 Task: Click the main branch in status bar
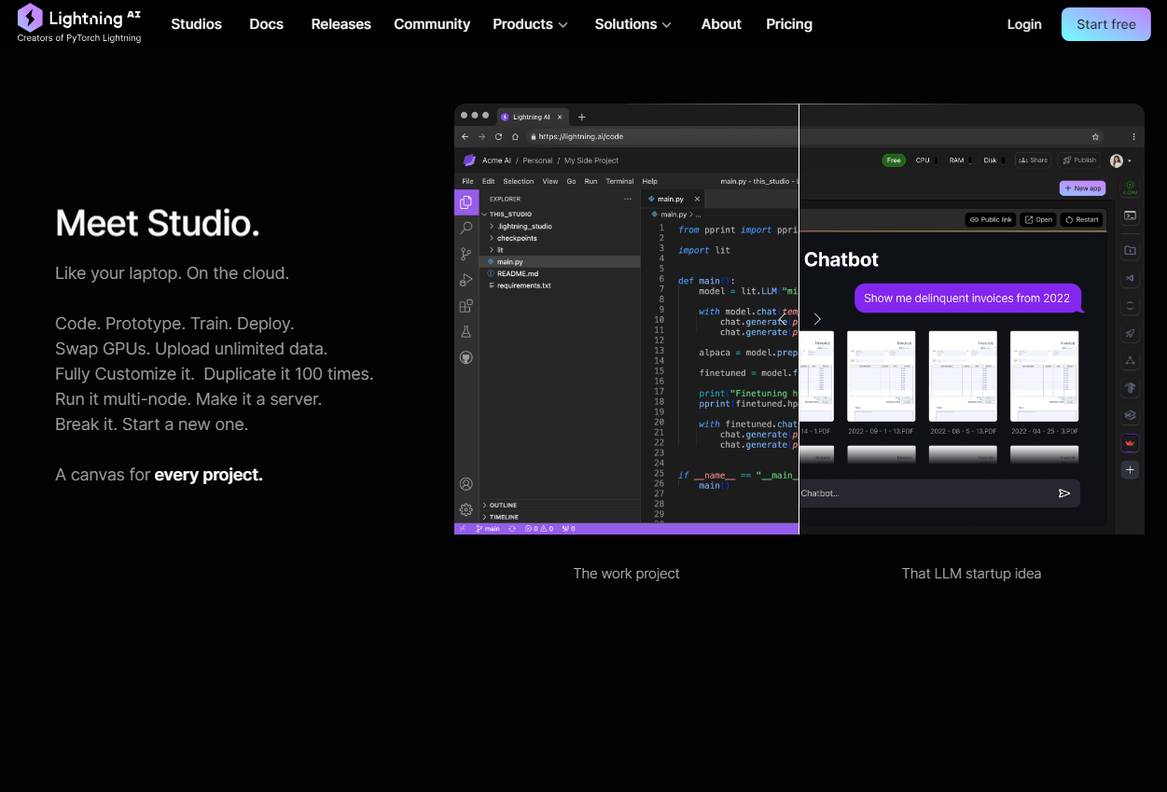pos(488,529)
